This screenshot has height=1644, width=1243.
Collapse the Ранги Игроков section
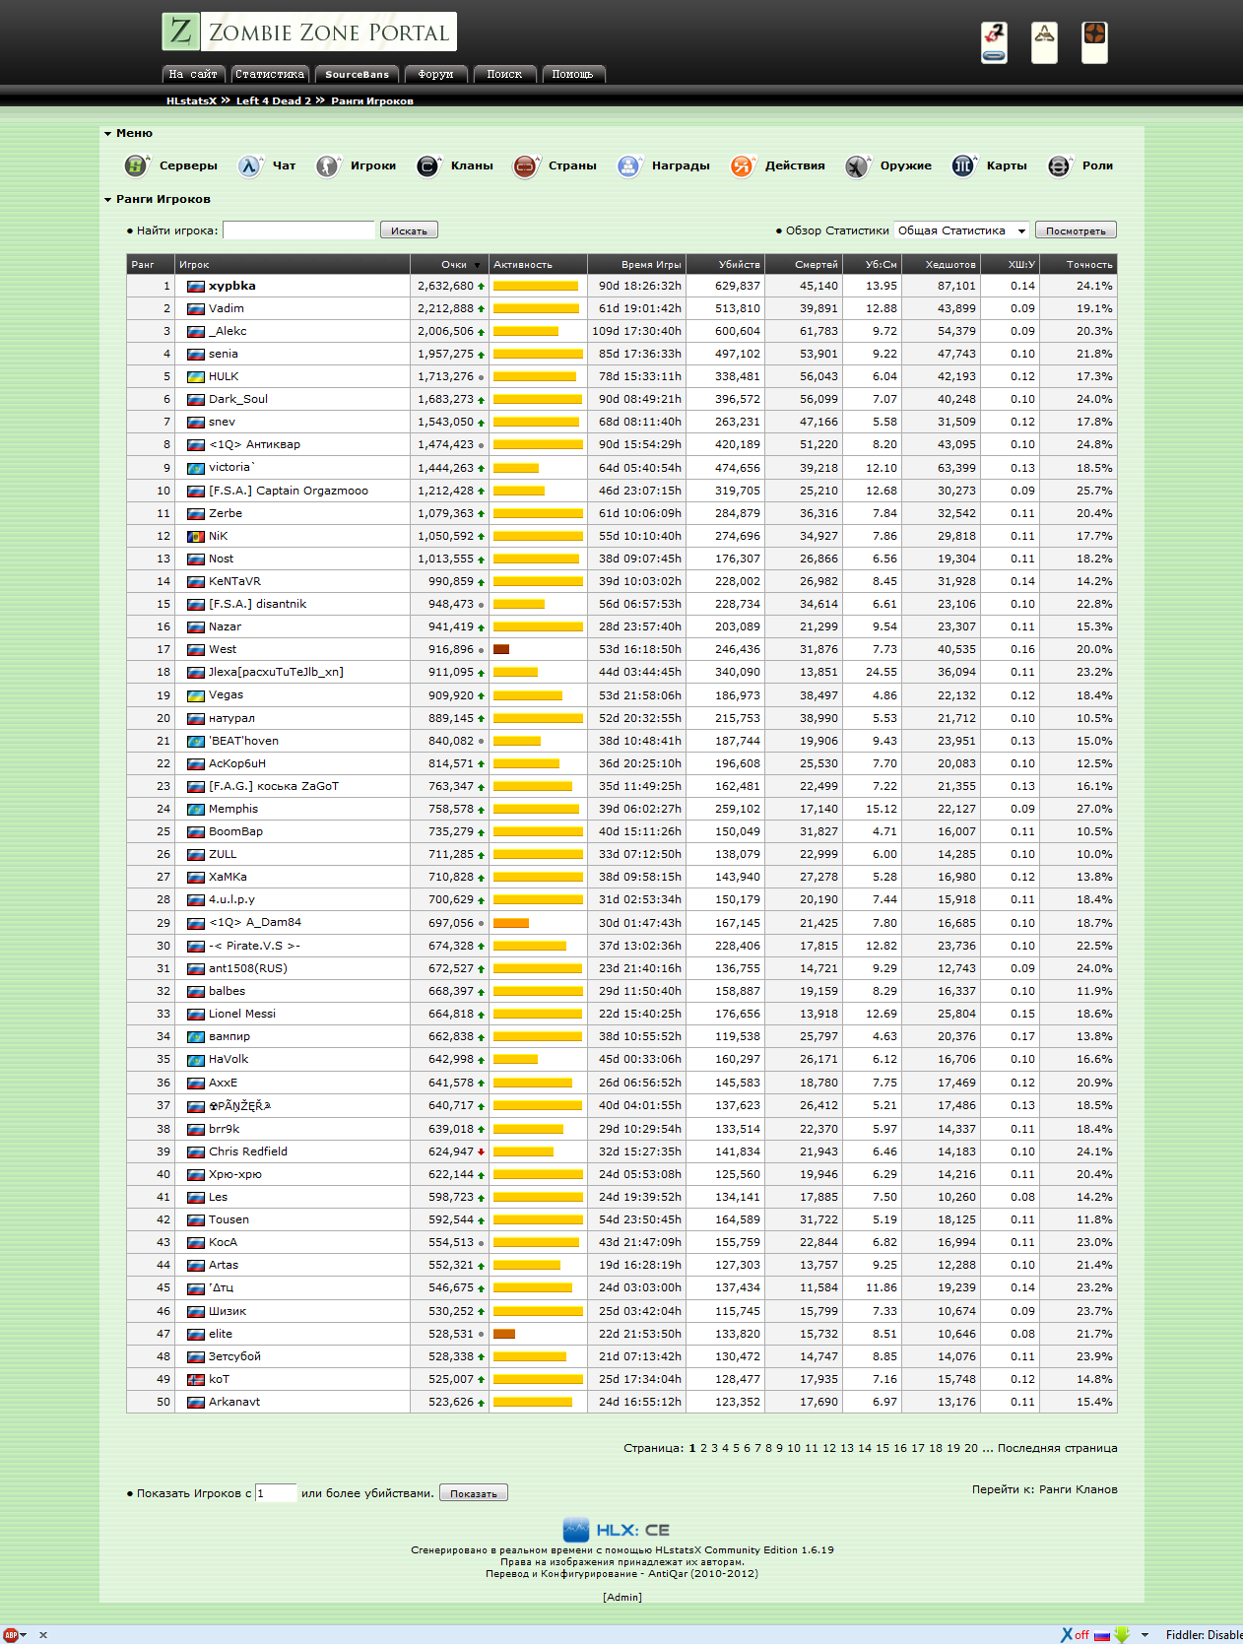tap(108, 200)
